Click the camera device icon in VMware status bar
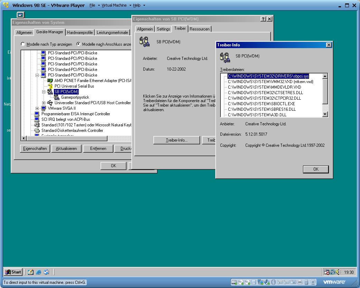Image resolution: width=360 pixels, height=288 pixels. coord(293,282)
